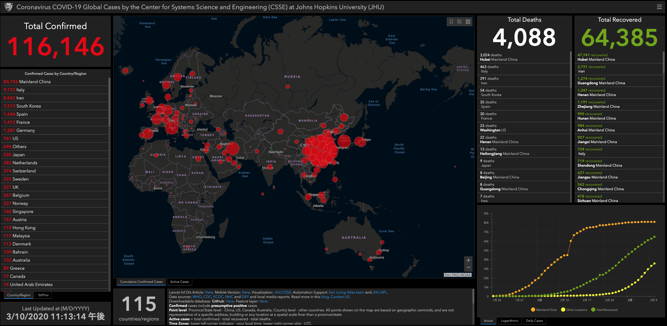Viewport: 667px width, 326px height.
Task: Select Hubei 3,024 deaths entry
Action: (524, 57)
